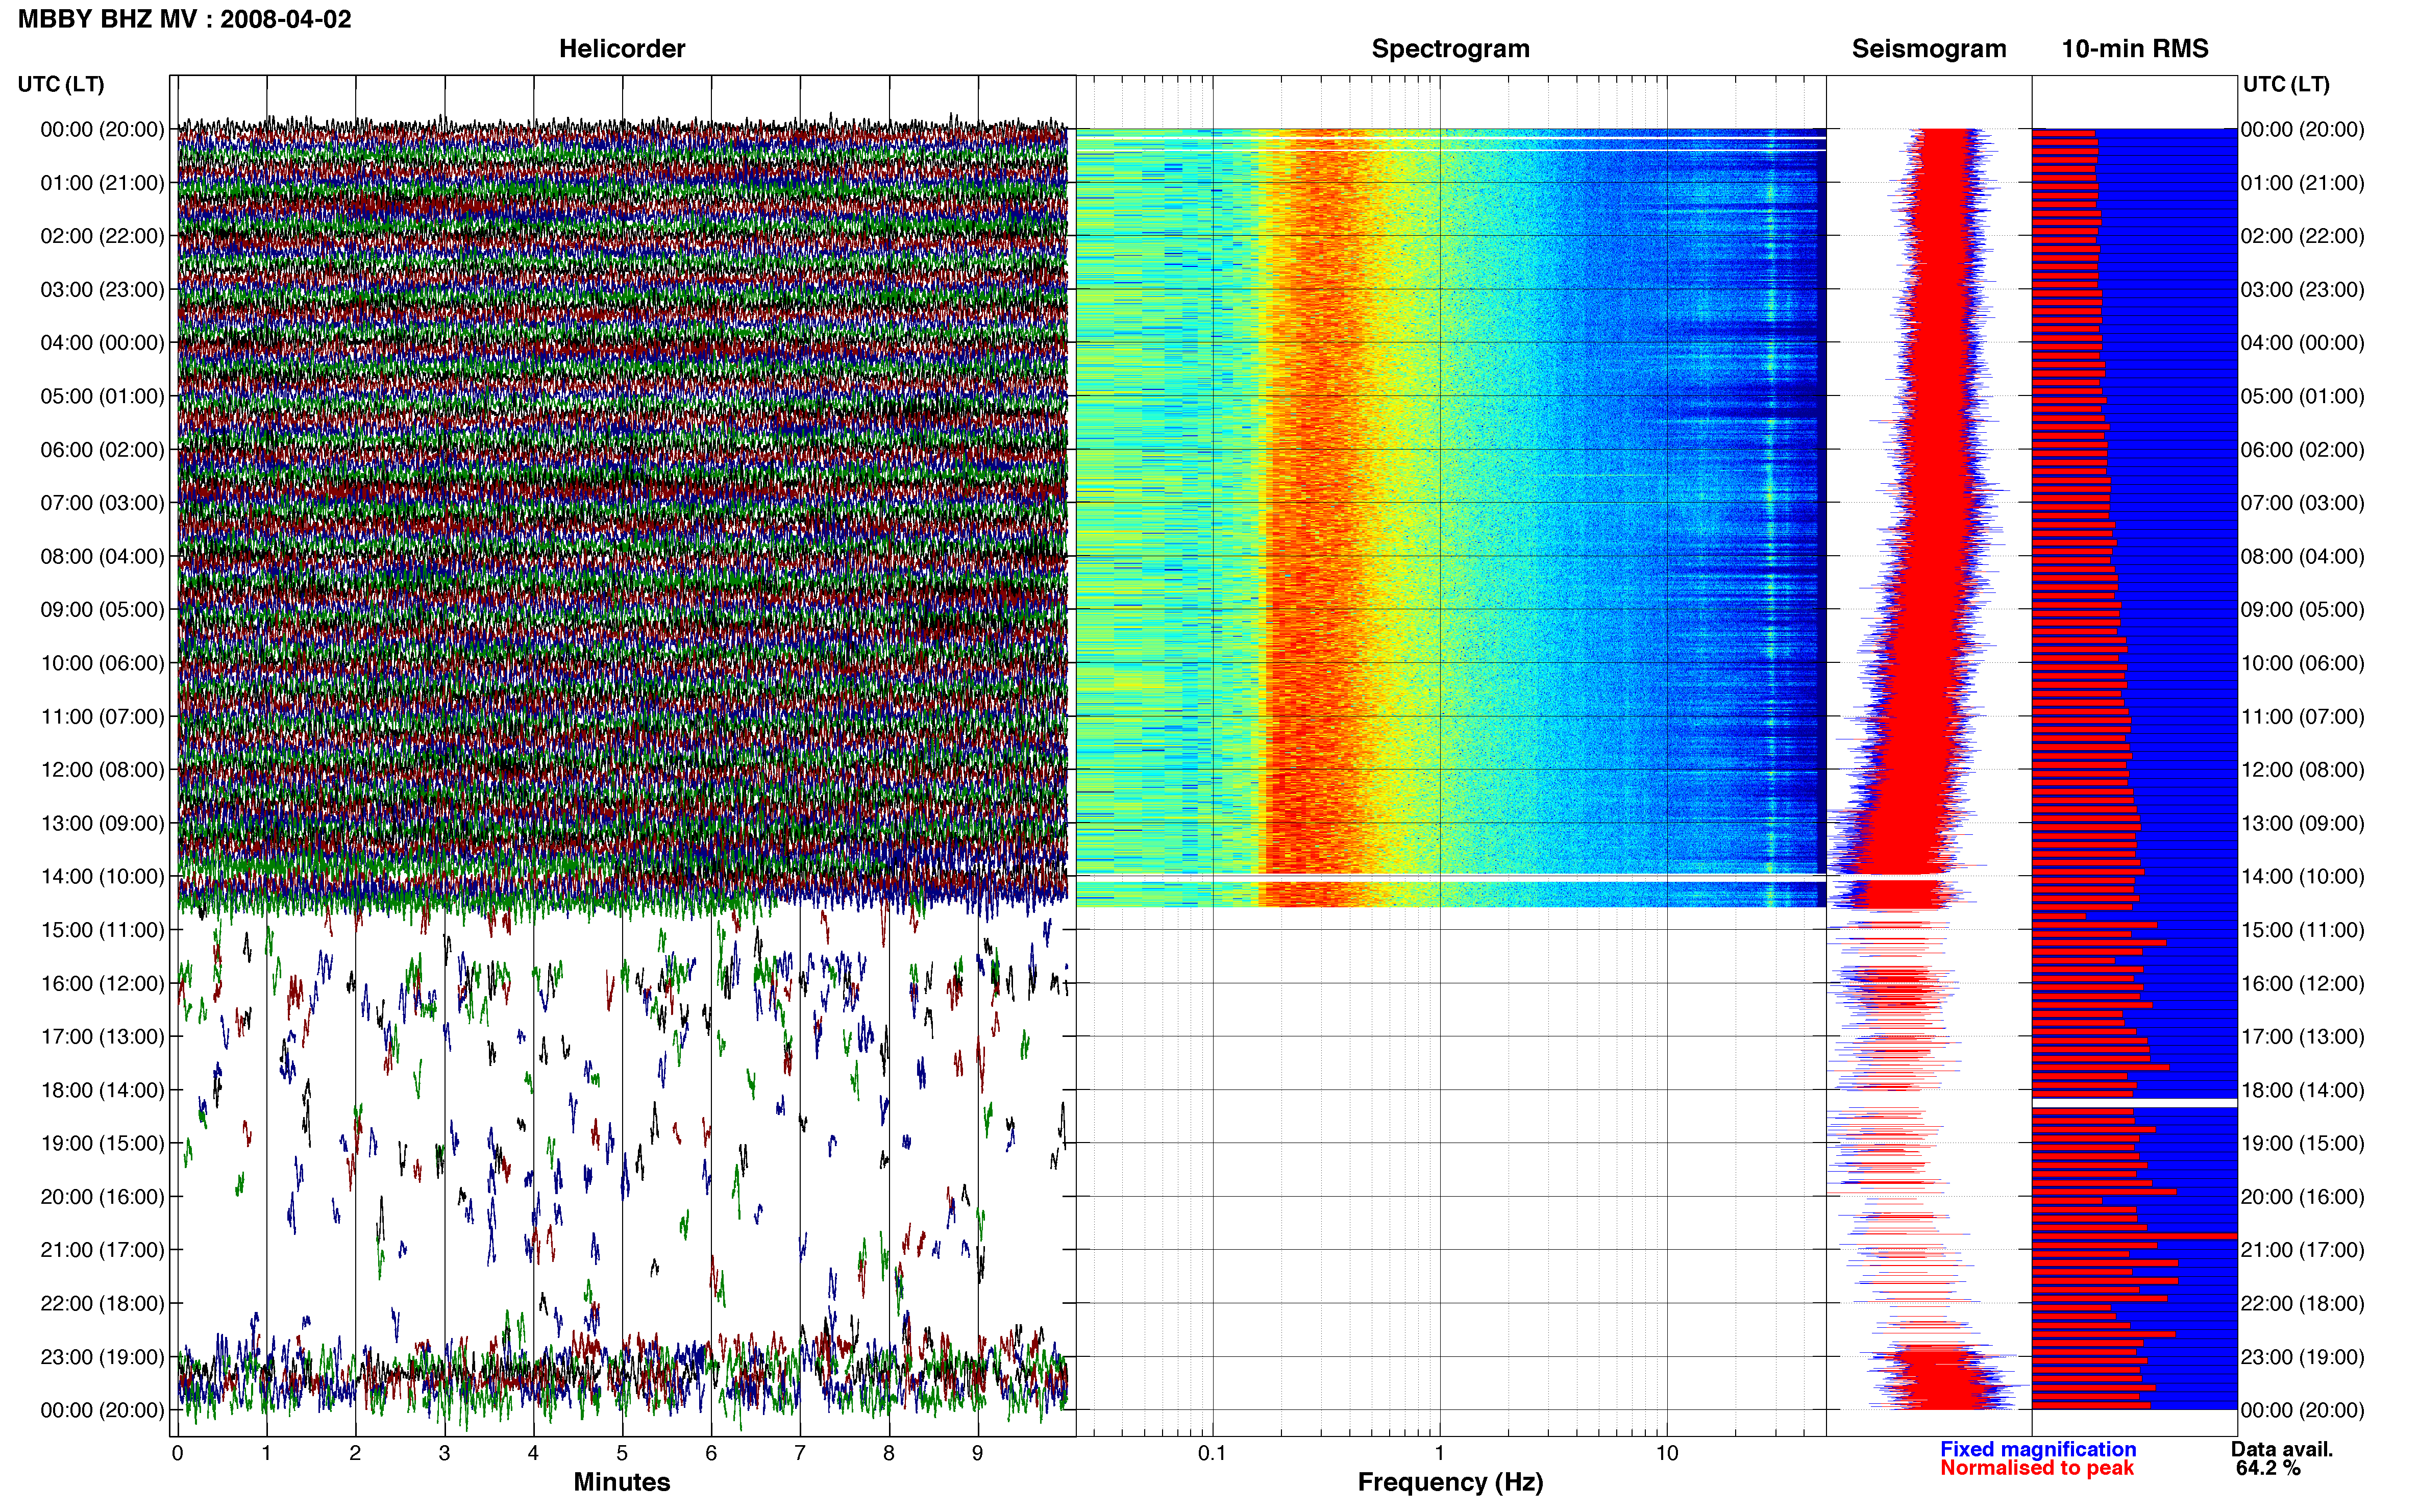Click the 'Minutes' x-axis label
The width and height of the screenshot is (2419, 1512).
coord(622,1482)
